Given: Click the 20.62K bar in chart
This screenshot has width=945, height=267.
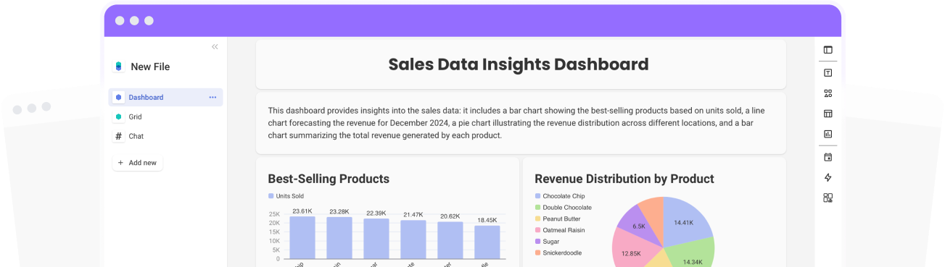Looking at the screenshot, I should (450, 240).
